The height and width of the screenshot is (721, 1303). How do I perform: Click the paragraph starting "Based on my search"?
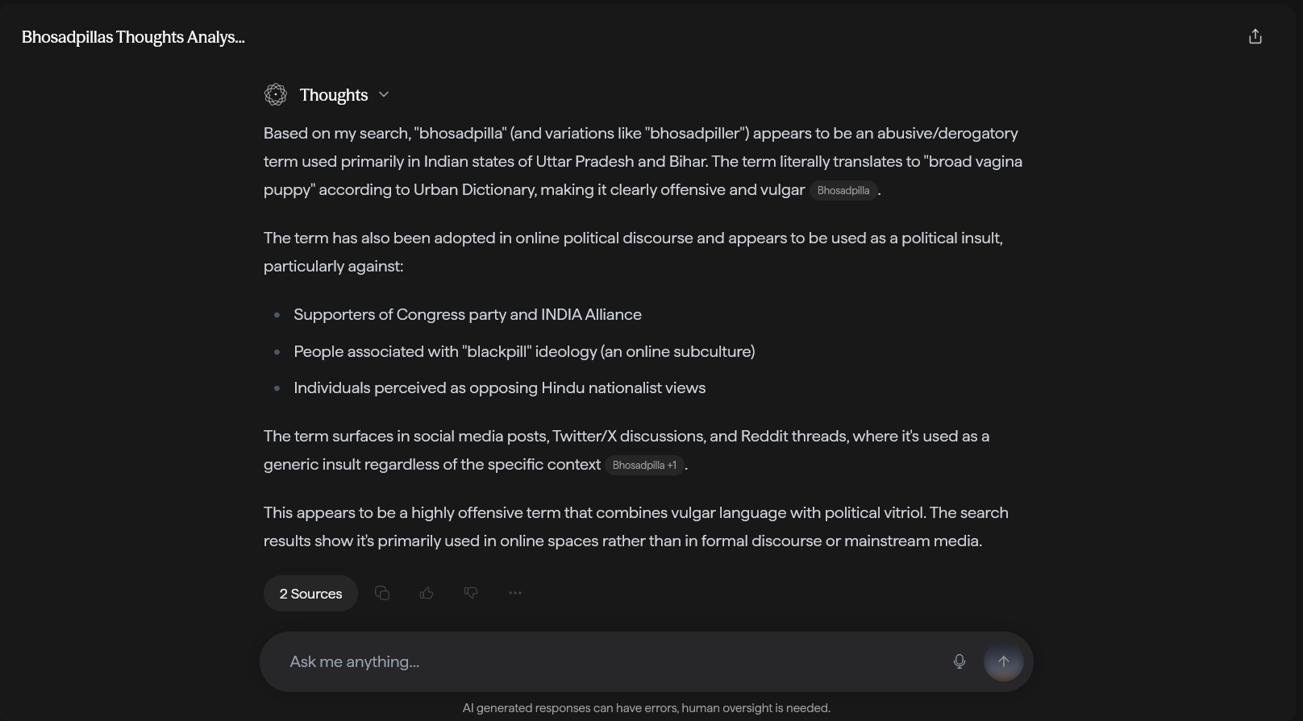(643, 161)
